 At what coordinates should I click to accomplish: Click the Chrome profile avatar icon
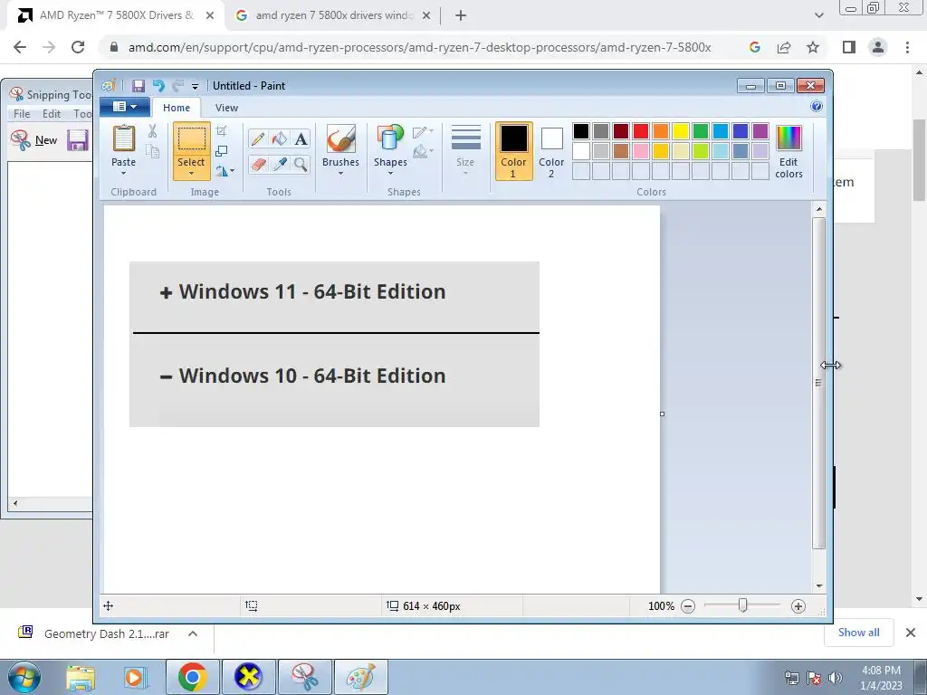[x=878, y=47]
